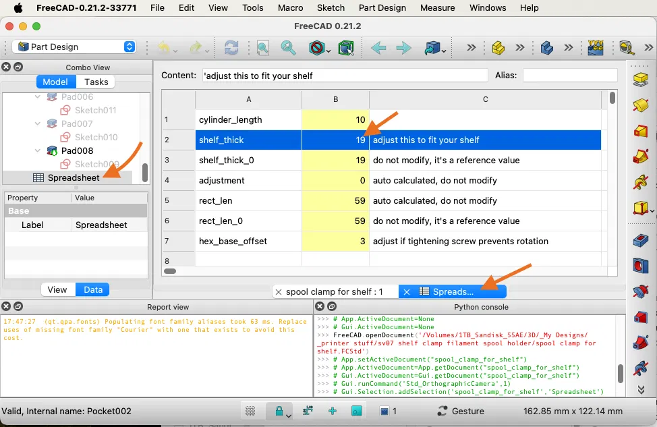Viewport: 657px width, 427px height.
Task: Click the Groove tool icon
Action: coord(641,291)
